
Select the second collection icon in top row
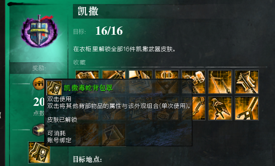tap(114, 74)
